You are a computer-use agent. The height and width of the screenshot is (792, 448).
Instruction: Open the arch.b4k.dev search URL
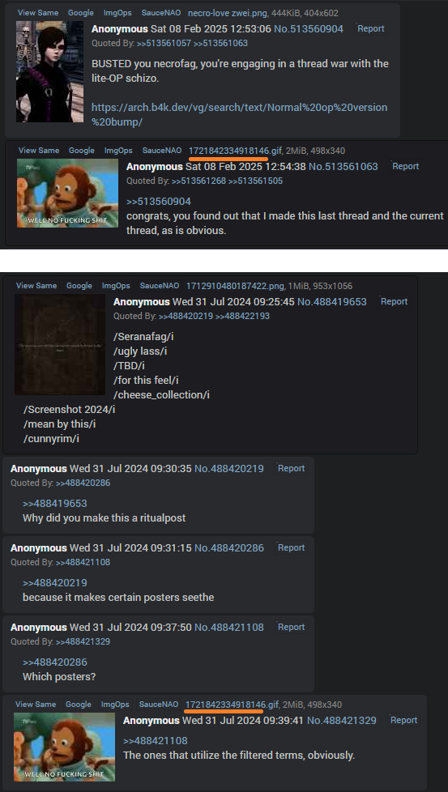point(240,115)
